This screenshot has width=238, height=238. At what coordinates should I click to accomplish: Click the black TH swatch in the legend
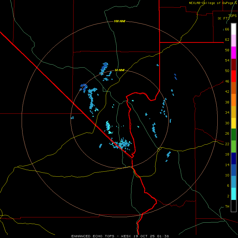(234, 206)
